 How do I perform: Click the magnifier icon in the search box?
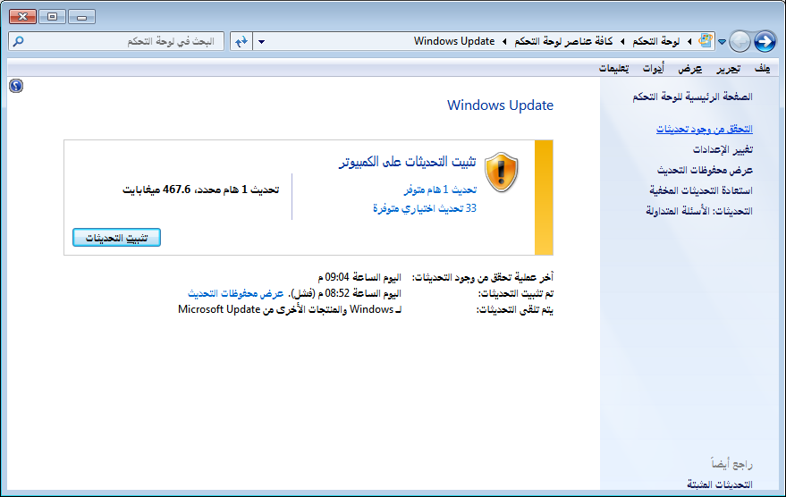click(20, 41)
